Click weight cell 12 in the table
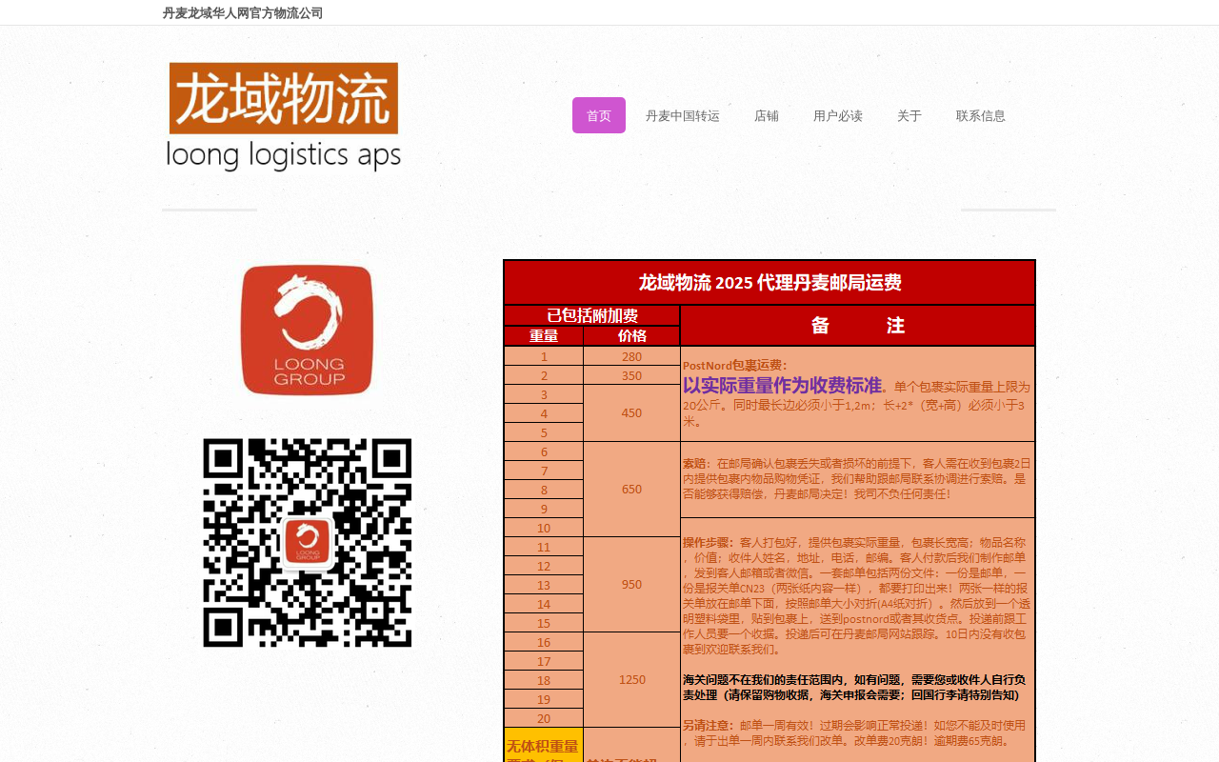Image resolution: width=1219 pixels, height=762 pixels. tap(544, 566)
